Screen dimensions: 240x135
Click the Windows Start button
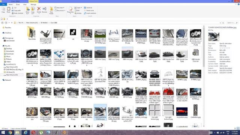3,132
